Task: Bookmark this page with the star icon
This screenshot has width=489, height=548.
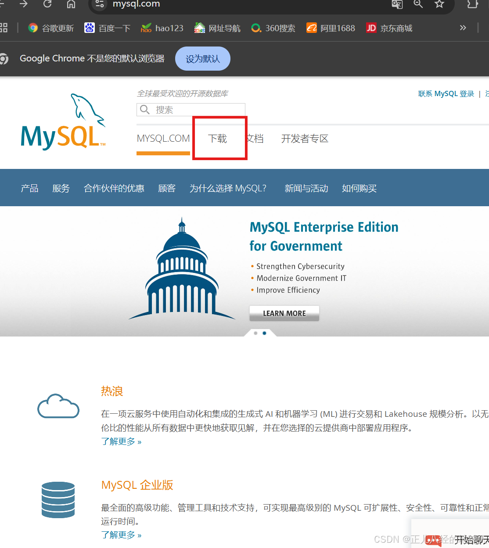Action: click(439, 4)
